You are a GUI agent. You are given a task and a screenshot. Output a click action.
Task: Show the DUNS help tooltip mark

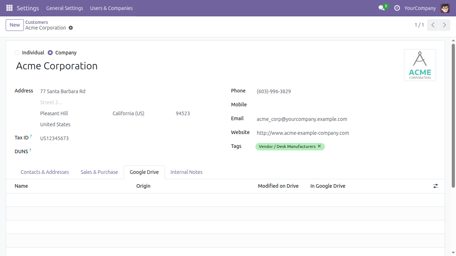(30, 150)
